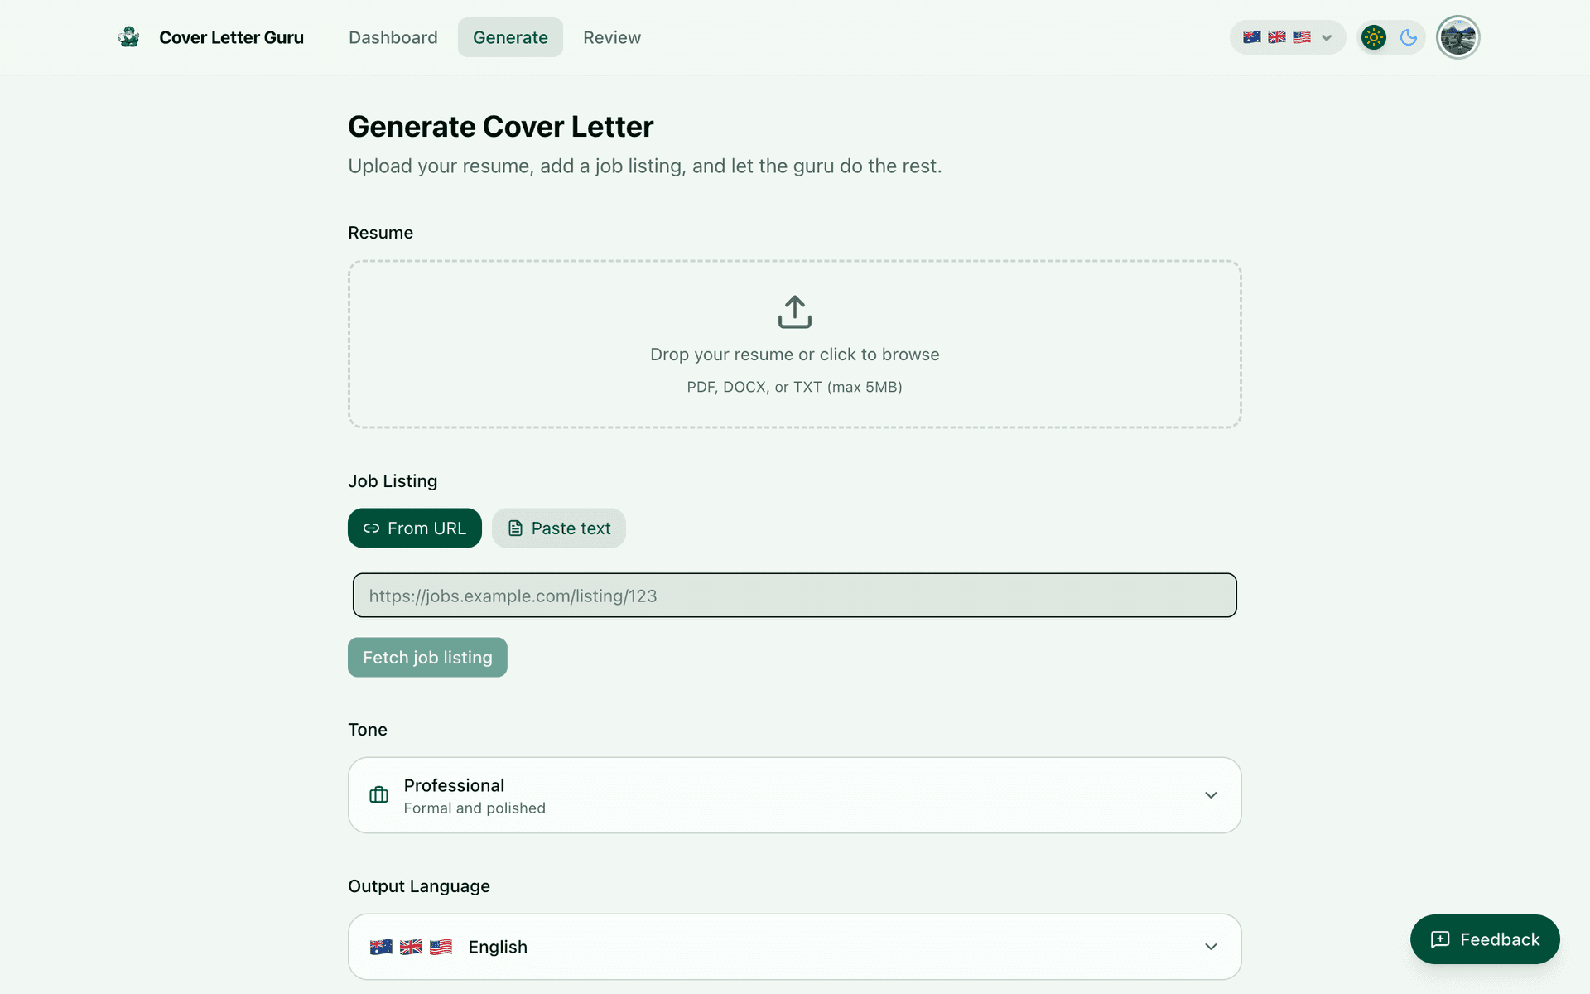This screenshot has height=994, width=1590.
Task: Click the briefcase icon next to Professional tone
Action: coord(378,794)
